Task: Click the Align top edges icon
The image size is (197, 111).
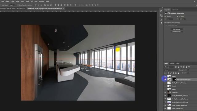Action: click(35, 5)
